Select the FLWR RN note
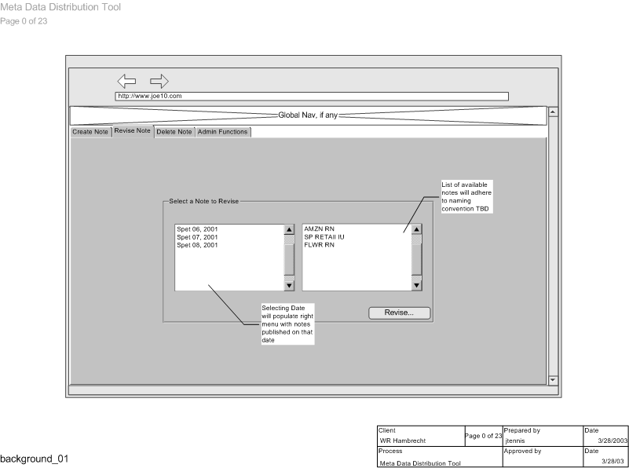 coord(319,245)
